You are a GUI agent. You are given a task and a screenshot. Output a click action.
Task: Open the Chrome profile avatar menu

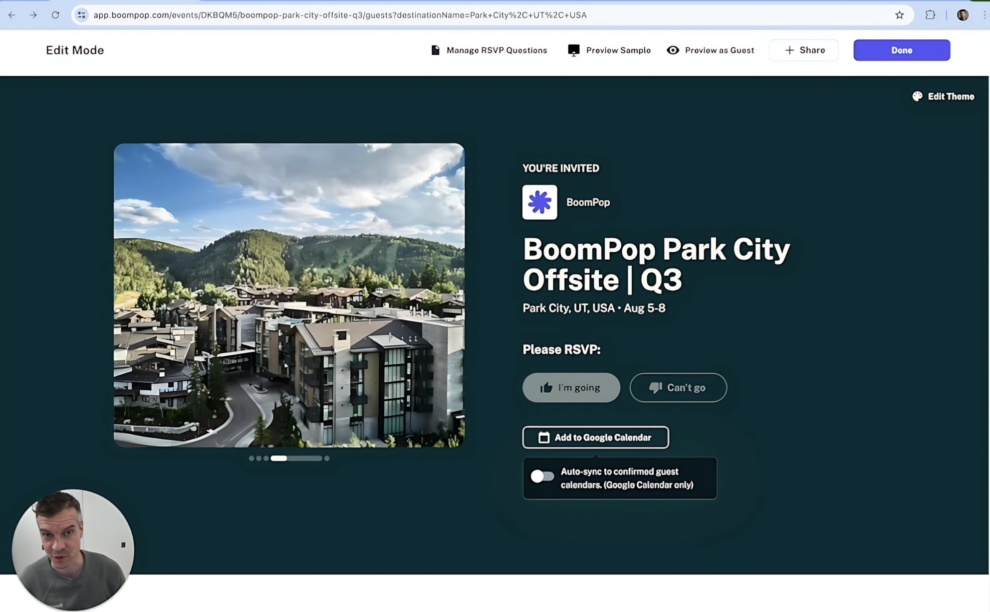click(963, 15)
